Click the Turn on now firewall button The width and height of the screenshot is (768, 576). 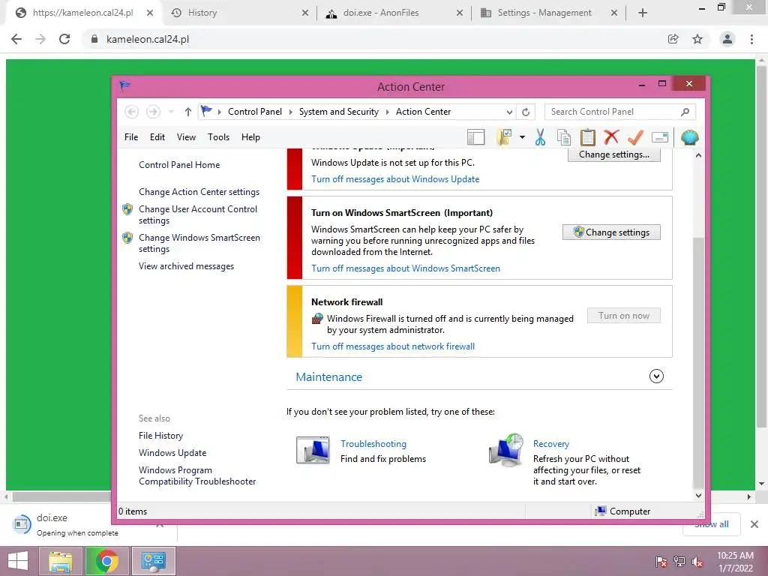(623, 316)
